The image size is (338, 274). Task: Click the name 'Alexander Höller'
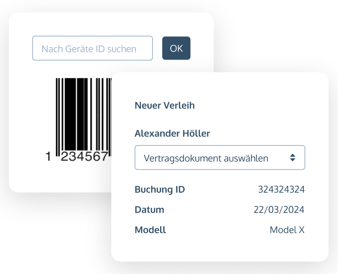172,133
